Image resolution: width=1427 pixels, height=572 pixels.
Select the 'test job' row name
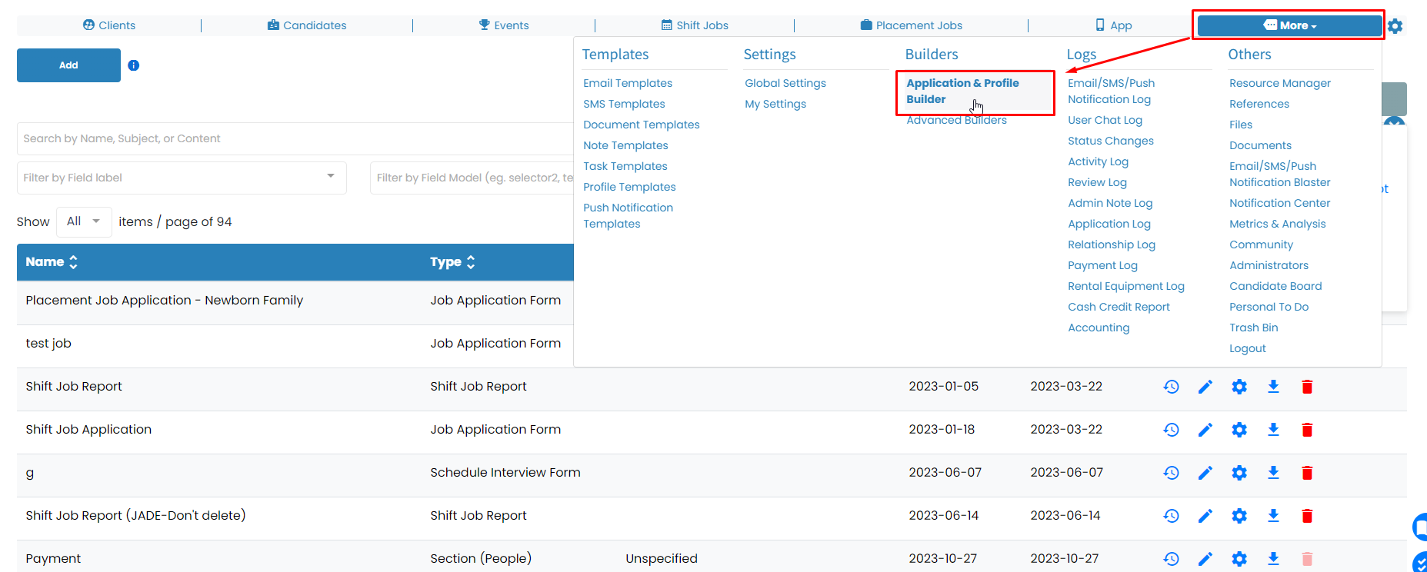pos(48,344)
